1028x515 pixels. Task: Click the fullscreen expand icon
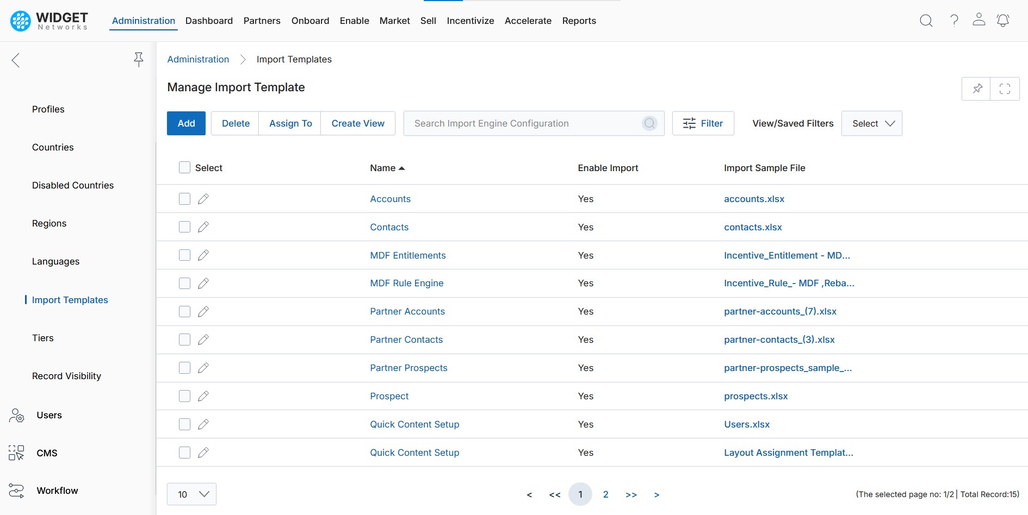(x=1005, y=89)
